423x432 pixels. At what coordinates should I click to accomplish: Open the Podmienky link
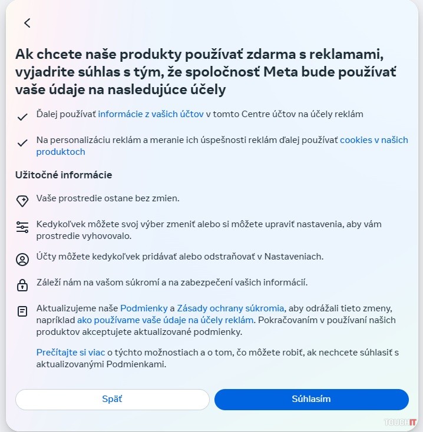point(144,308)
